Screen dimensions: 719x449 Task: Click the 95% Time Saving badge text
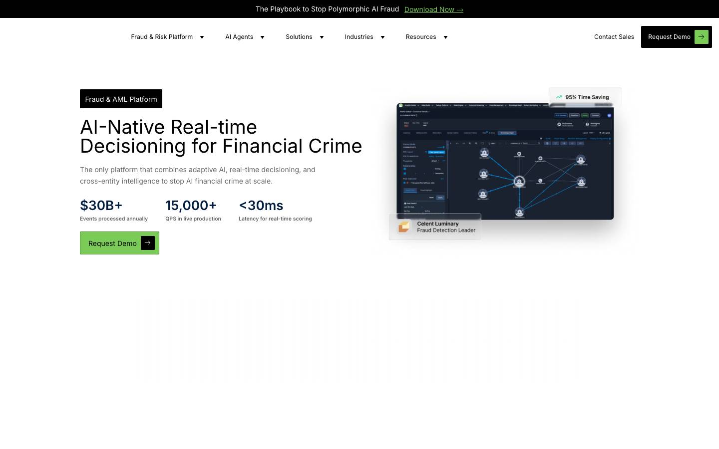[x=587, y=97]
